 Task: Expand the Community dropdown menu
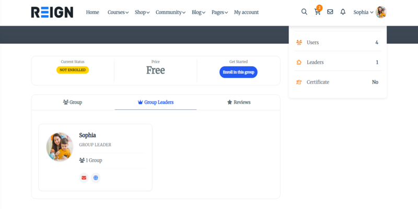[170, 12]
